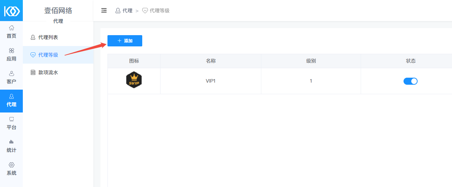Click the 添加 add button
Screen dimensions: 452x187
pyautogui.click(x=125, y=41)
